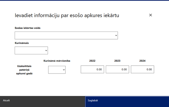Click the 2022 year column heading
The image size is (169, 107).
(92, 61)
